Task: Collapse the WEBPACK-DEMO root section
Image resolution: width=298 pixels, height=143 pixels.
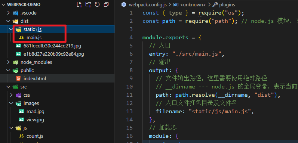Action: [4, 5]
